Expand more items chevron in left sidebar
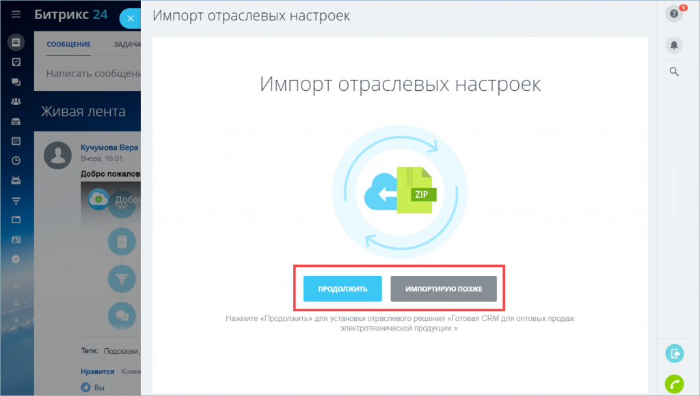The height and width of the screenshot is (396, 700). [16, 259]
